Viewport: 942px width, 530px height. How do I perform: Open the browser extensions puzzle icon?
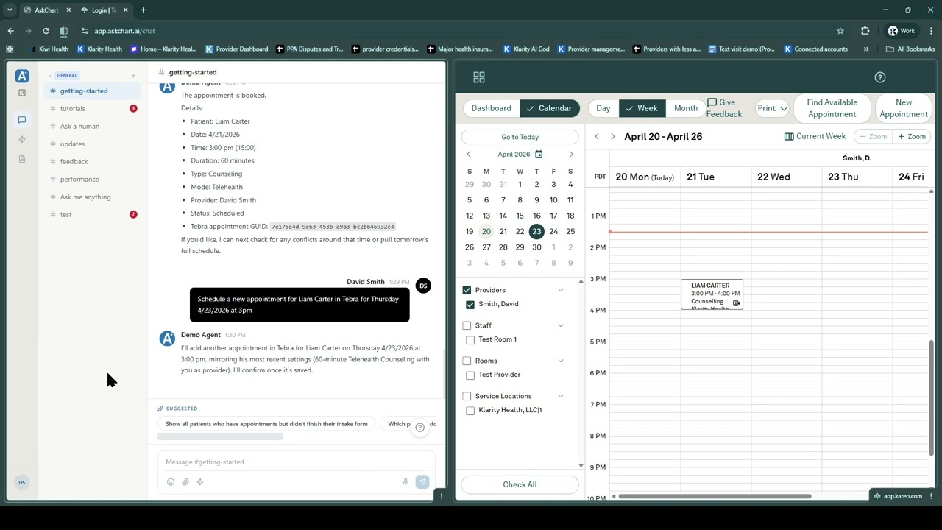865,31
